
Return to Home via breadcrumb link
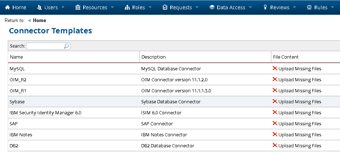[39, 20]
